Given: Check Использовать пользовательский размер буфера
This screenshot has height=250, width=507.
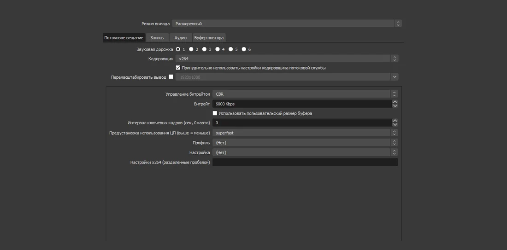Looking at the screenshot, I should [x=215, y=113].
